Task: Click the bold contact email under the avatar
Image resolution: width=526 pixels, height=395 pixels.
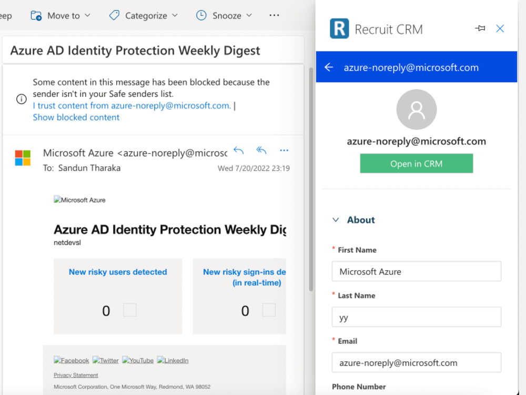Action: (416, 141)
